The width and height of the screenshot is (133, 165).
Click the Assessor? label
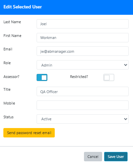click(x=11, y=77)
